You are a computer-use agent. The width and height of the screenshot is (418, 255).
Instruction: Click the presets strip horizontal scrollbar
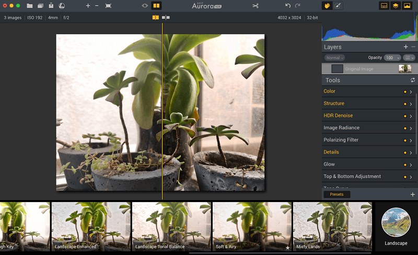click(280, 252)
